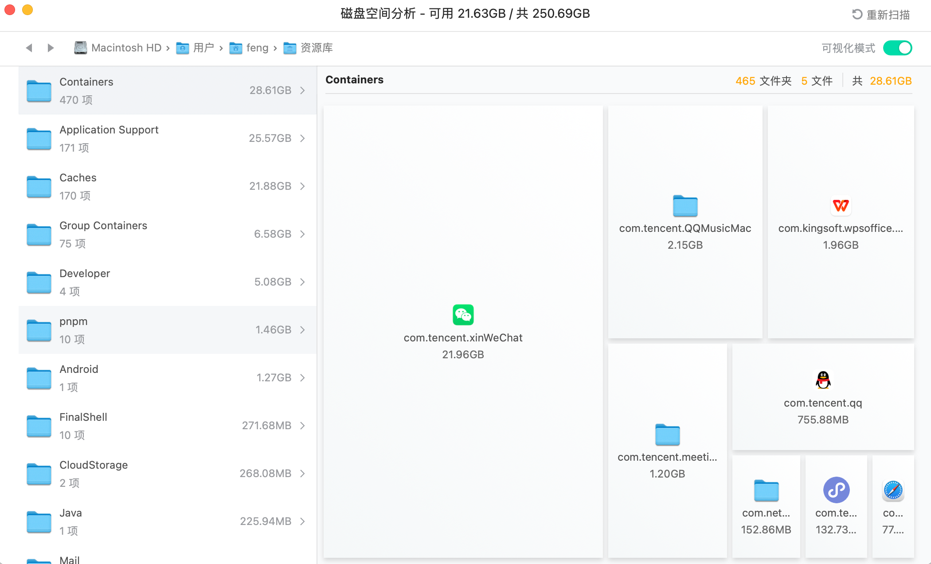
Task: Click the WeChat icon in the treemap
Action: (x=463, y=315)
